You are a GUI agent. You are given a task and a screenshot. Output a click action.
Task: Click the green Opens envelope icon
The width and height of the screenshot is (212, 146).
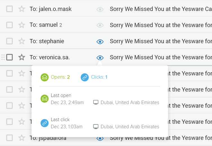click(45, 77)
